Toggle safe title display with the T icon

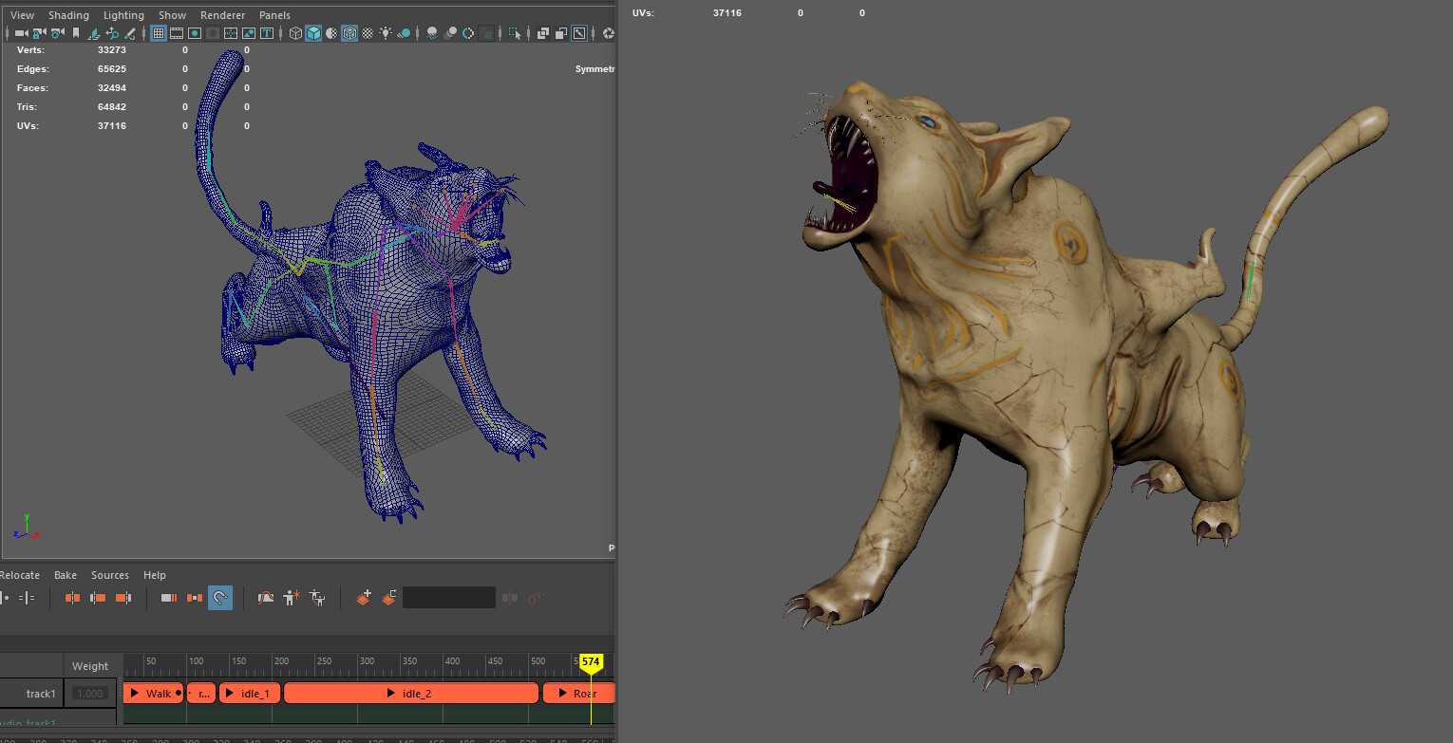point(267,32)
